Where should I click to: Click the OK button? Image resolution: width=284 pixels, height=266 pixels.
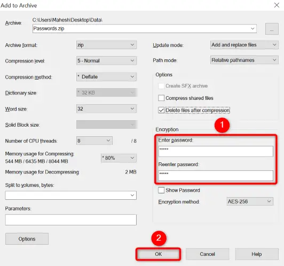click(x=159, y=254)
